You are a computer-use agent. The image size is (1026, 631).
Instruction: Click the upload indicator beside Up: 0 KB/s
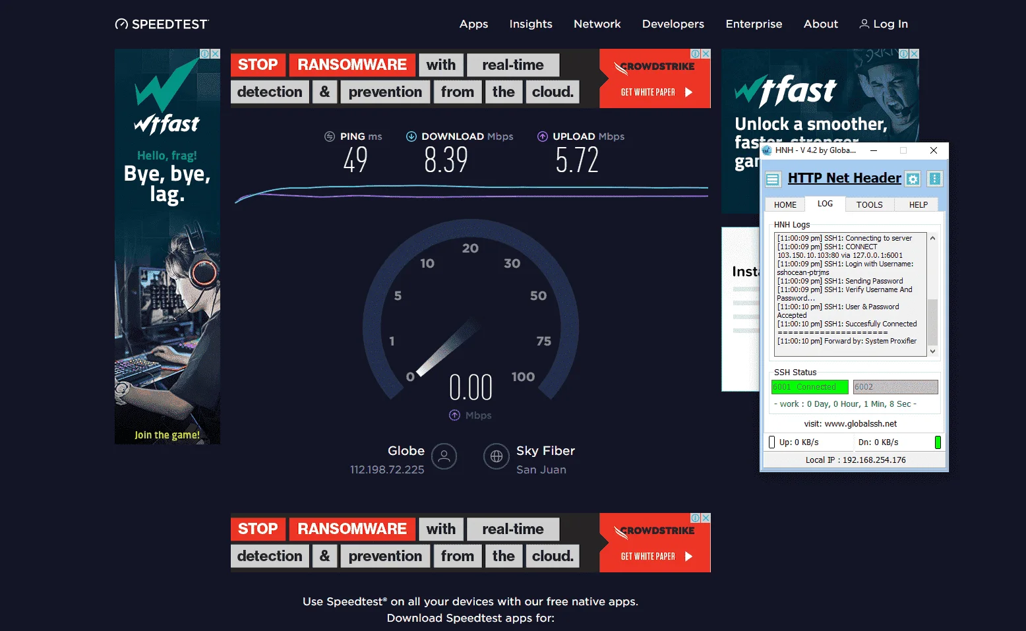pos(771,442)
